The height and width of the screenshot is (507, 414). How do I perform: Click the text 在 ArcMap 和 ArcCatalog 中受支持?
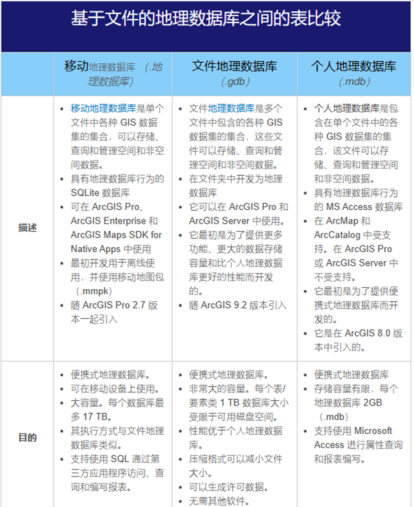coord(353,228)
